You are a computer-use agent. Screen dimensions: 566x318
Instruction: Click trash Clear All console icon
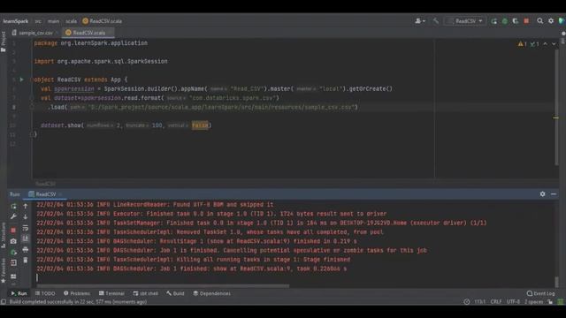(x=26, y=261)
